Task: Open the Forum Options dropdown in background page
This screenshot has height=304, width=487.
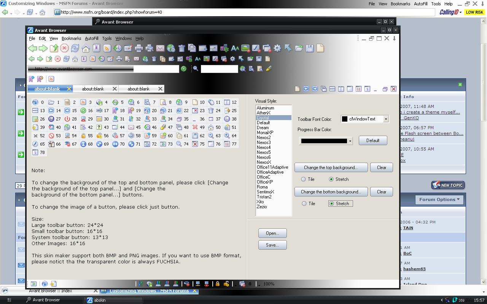Action: pos(439,199)
